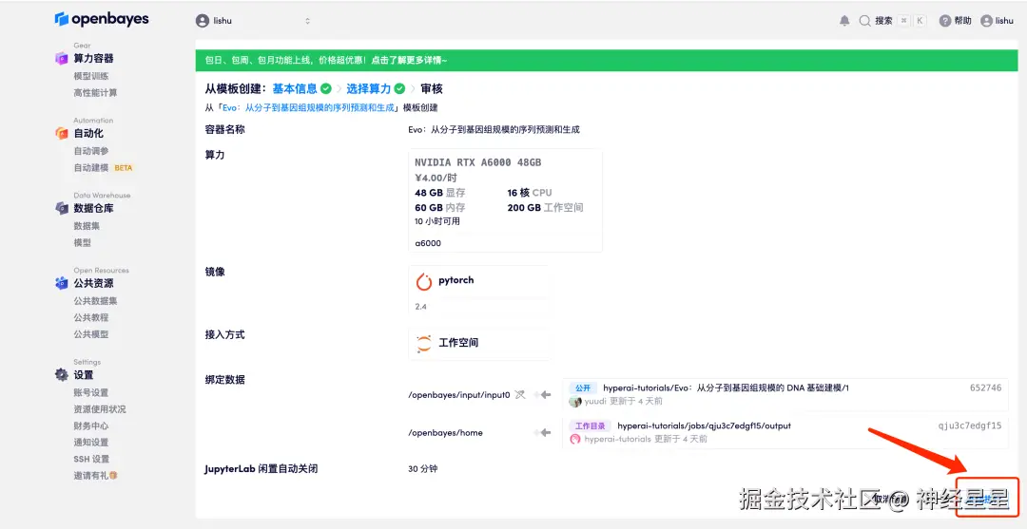Open 模型训练 in sidebar
Image resolution: width=1027 pixels, height=529 pixels.
(x=91, y=76)
